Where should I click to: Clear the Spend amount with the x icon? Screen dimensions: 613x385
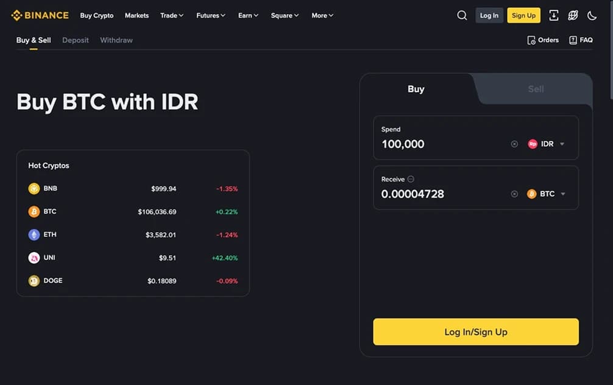click(514, 144)
